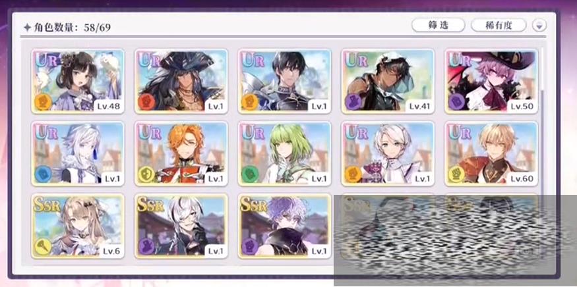Click the red type icon on pirate-hat card
This screenshot has width=577, height=287.
point(146,102)
